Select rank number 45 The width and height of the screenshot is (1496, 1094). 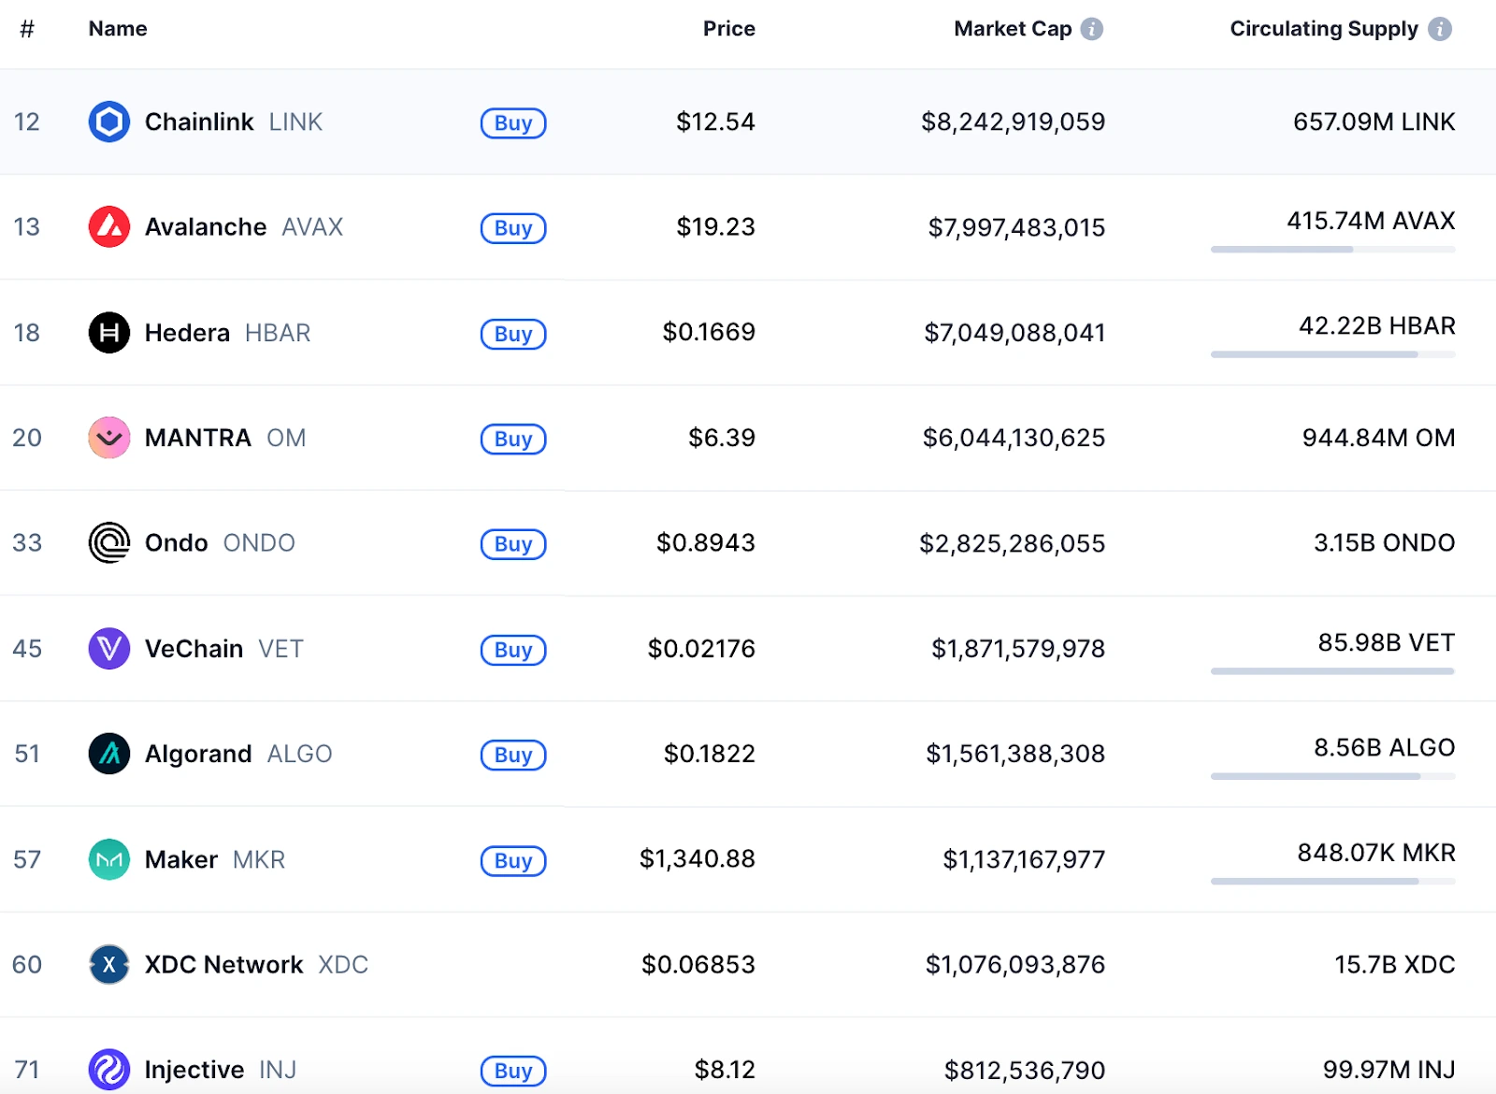click(x=27, y=648)
